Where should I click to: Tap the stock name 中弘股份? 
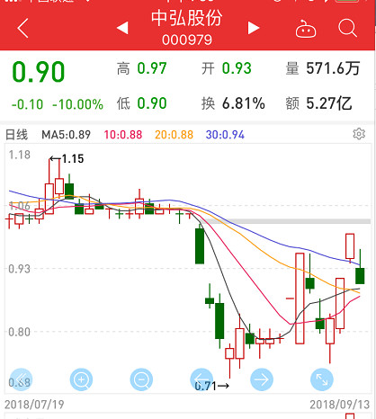click(x=187, y=18)
